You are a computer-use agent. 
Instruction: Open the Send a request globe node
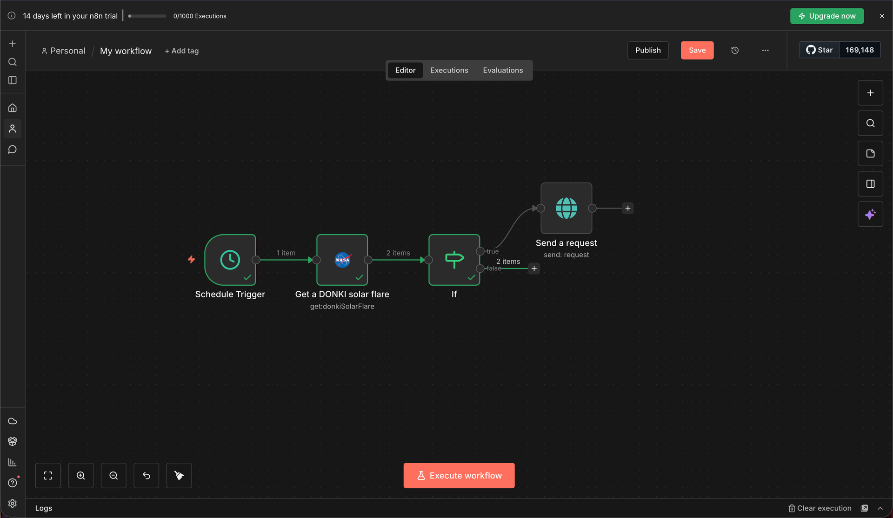coord(566,208)
